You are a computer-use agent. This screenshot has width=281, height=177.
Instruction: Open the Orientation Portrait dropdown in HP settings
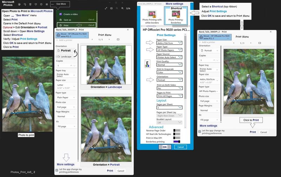[x=169, y=80]
